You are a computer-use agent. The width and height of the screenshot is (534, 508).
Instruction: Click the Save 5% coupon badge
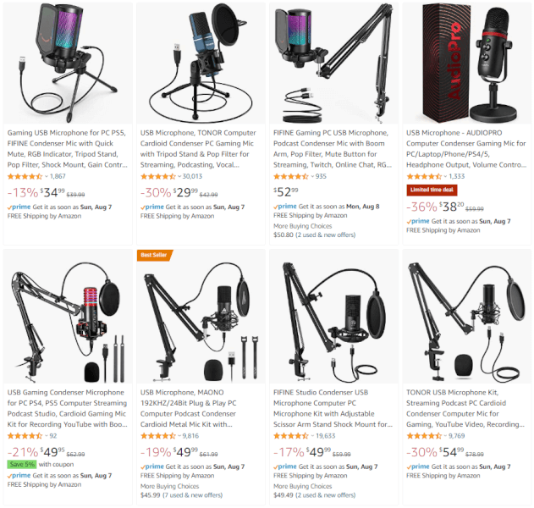coord(22,464)
